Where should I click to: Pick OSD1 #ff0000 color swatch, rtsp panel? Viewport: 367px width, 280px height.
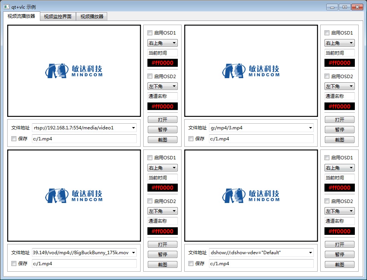tap(163, 63)
